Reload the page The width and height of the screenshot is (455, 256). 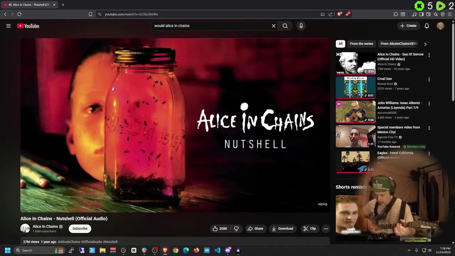pyautogui.click(x=19, y=14)
